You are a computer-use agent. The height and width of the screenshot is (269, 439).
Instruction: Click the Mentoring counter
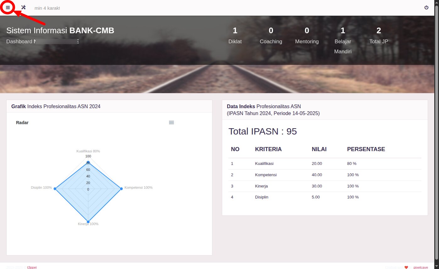tap(307, 35)
